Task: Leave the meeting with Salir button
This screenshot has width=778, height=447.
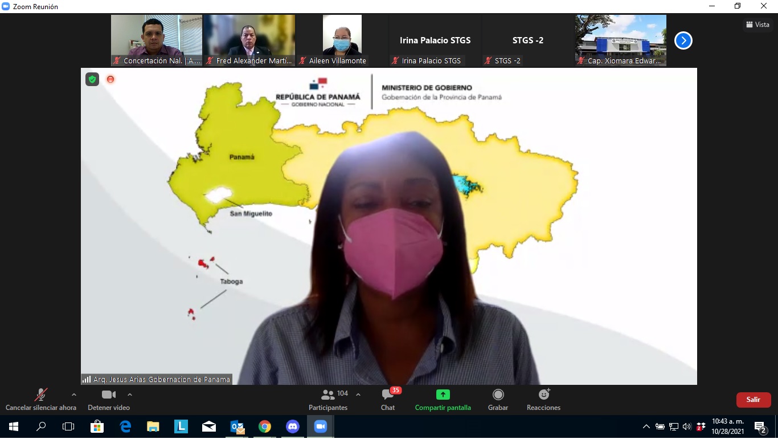Action: [754, 400]
